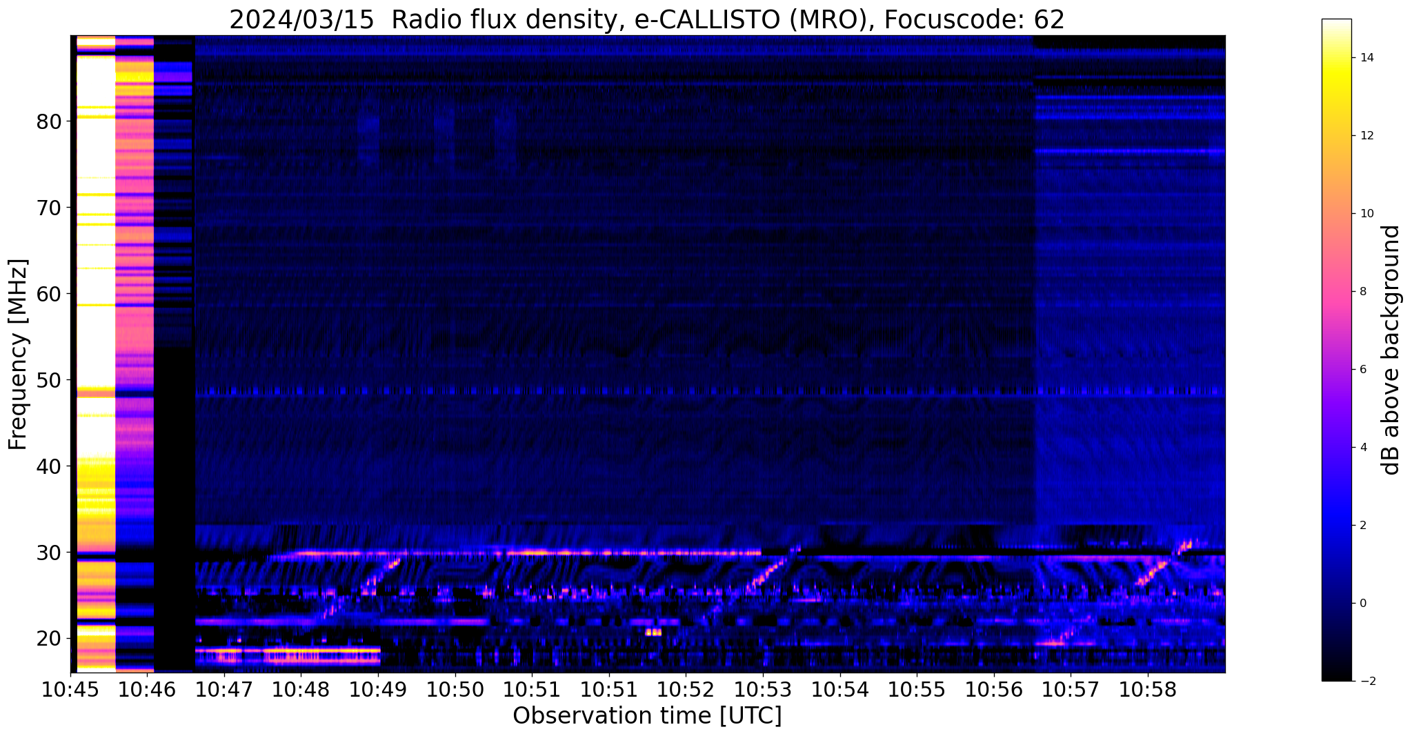The width and height of the screenshot is (1412, 736).
Task: Click the 'Frequency [MHz]' y-axis label
Action: tap(19, 354)
